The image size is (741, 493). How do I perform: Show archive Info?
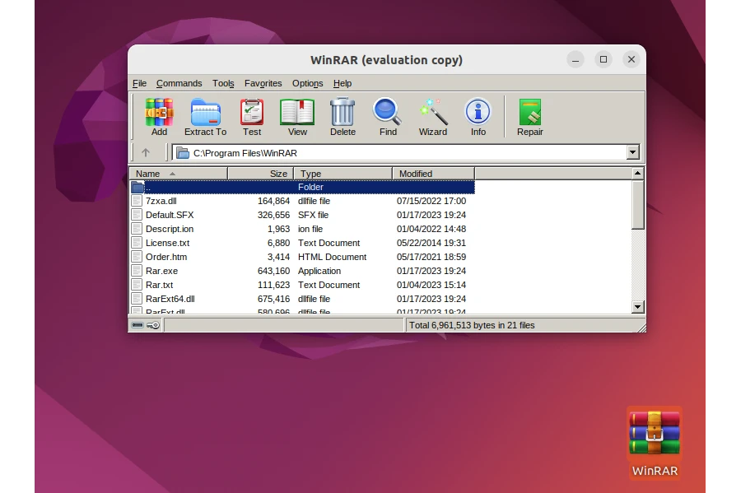(x=478, y=116)
